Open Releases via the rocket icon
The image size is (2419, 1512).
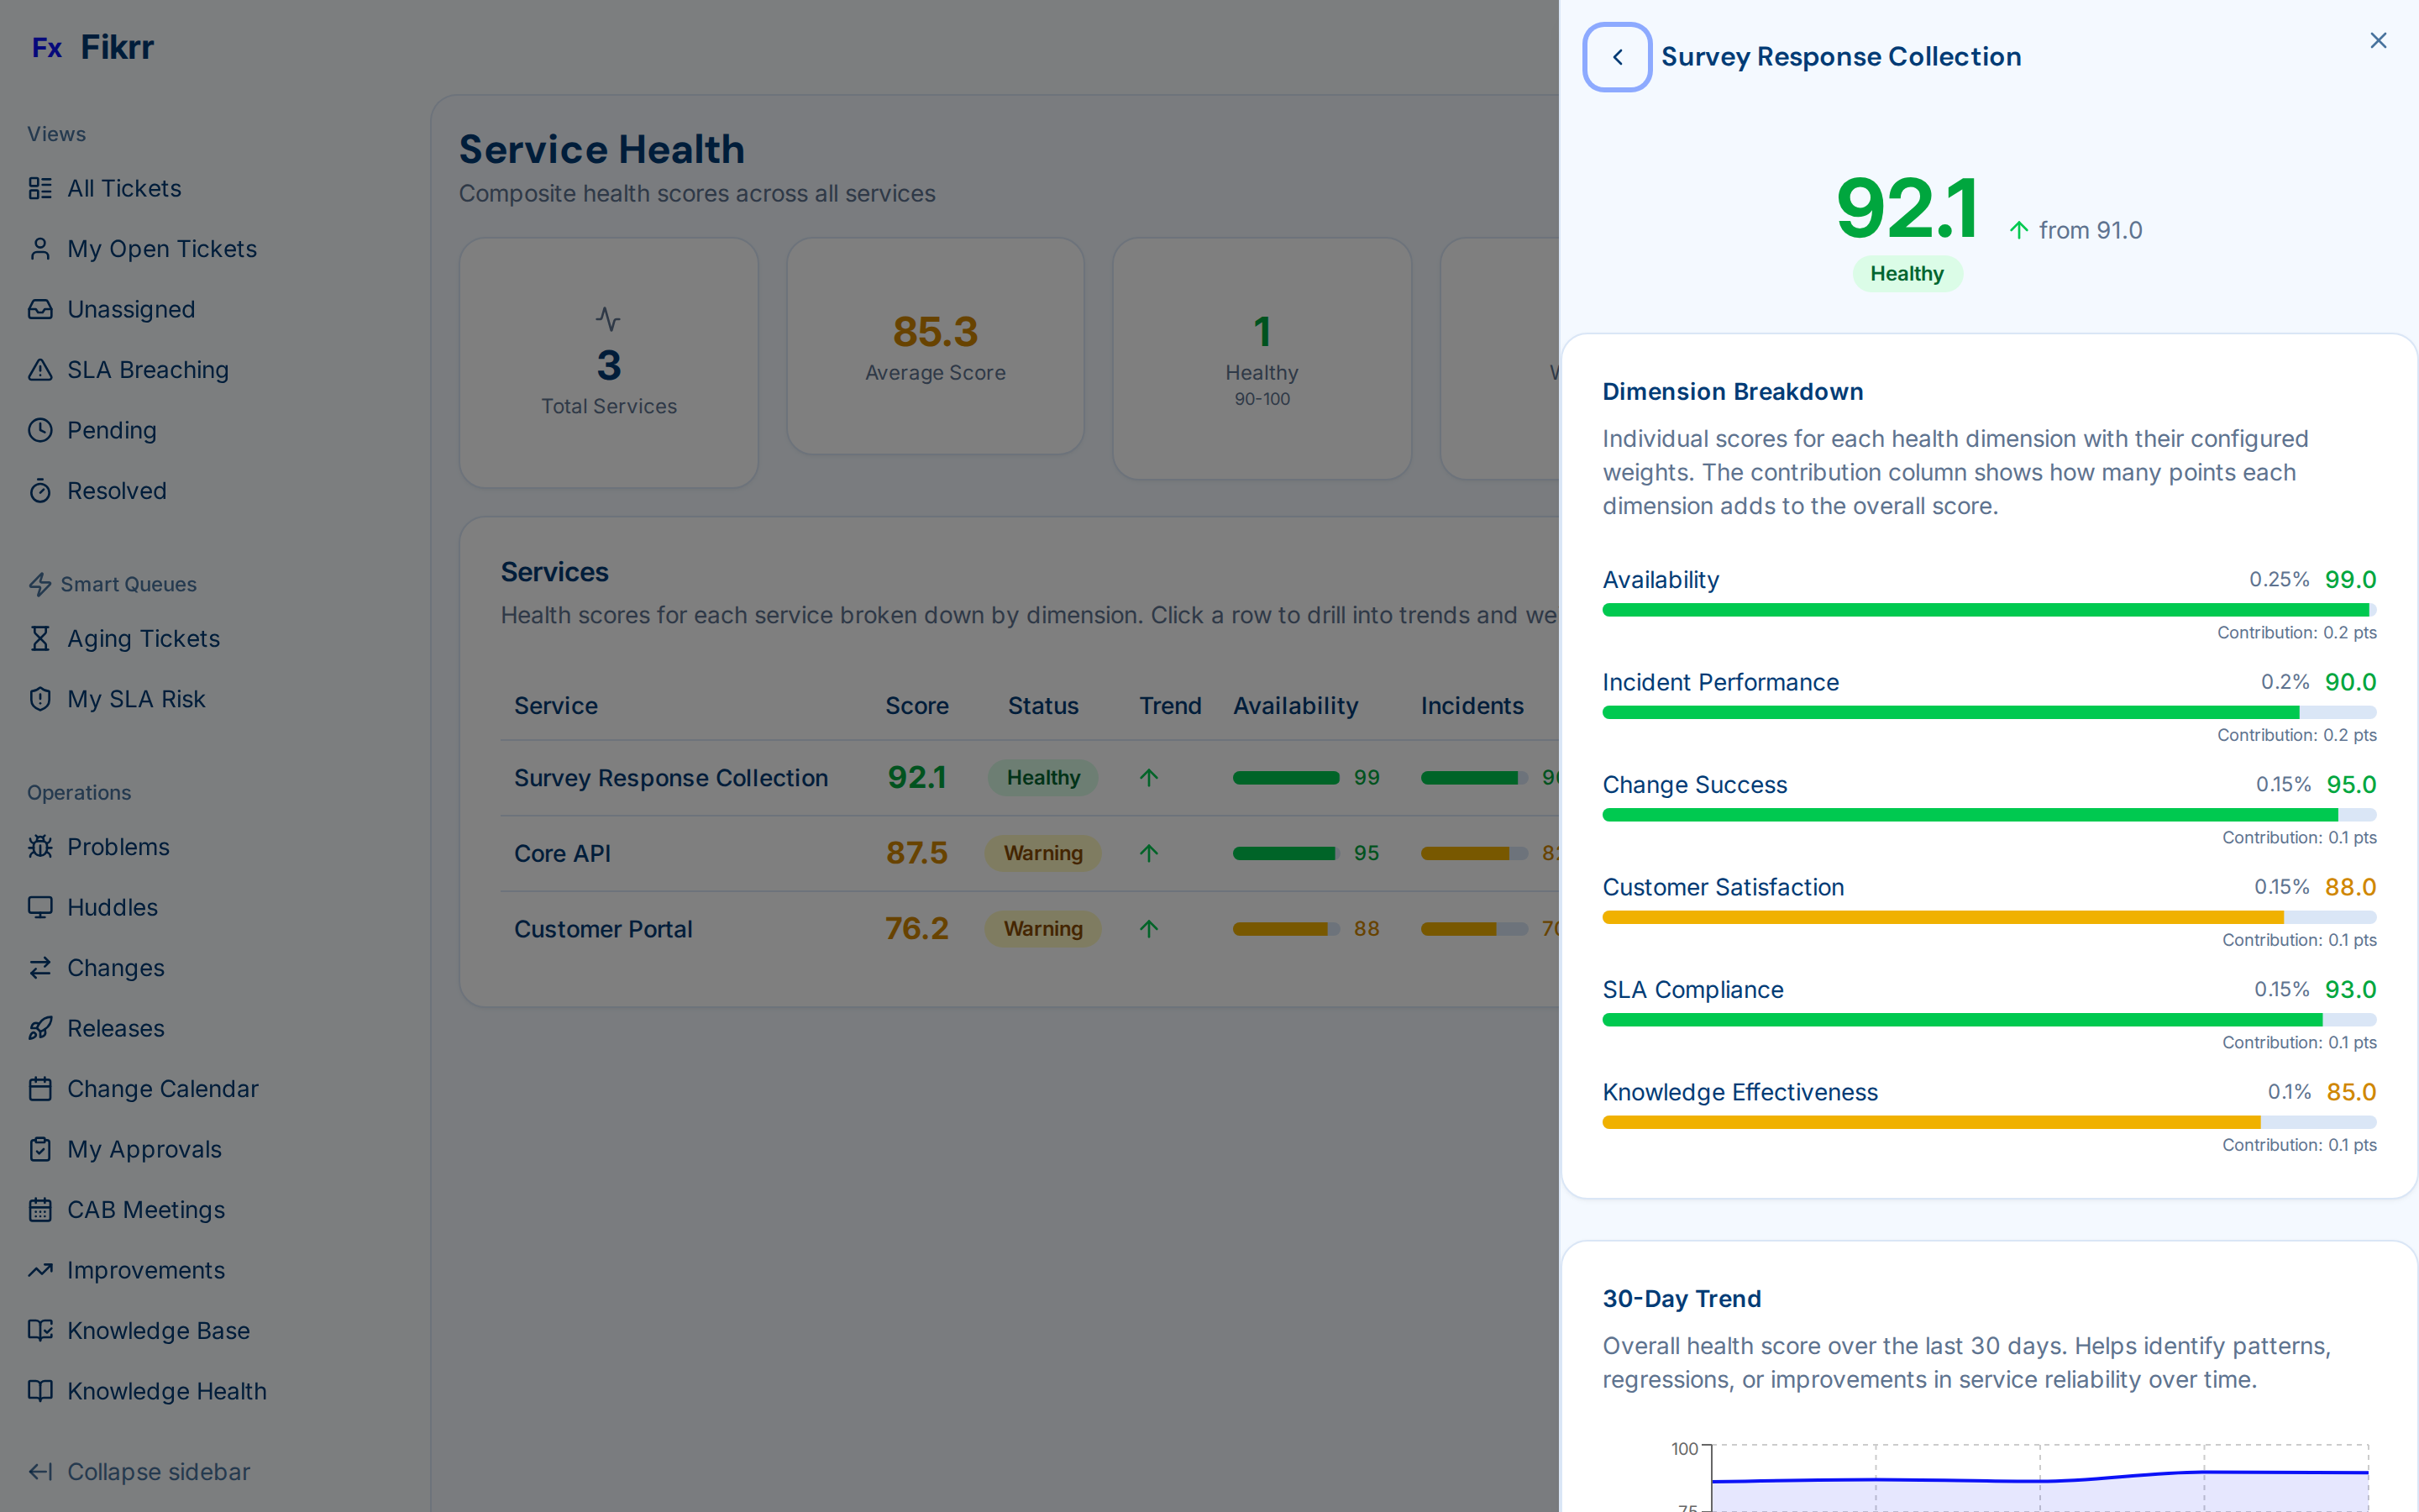click(x=40, y=1028)
